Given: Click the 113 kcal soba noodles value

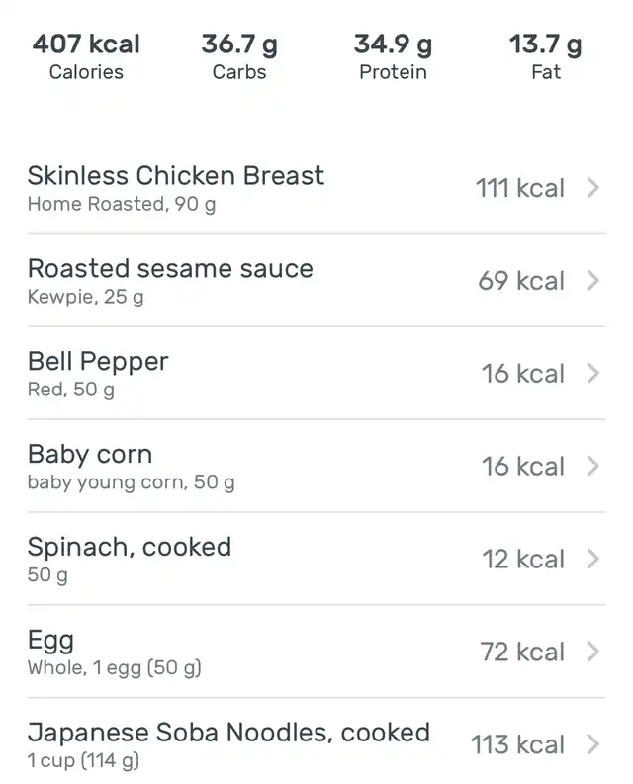Looking at the screenshot, I should pyautogui.click(x=518, y=744).
